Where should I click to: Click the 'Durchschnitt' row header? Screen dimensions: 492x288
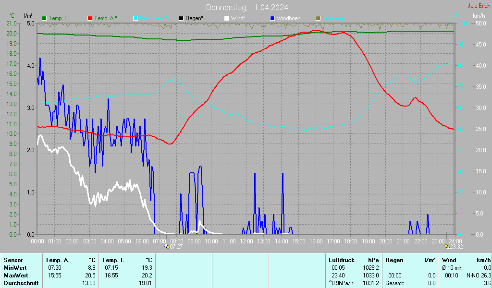(21, 283)
